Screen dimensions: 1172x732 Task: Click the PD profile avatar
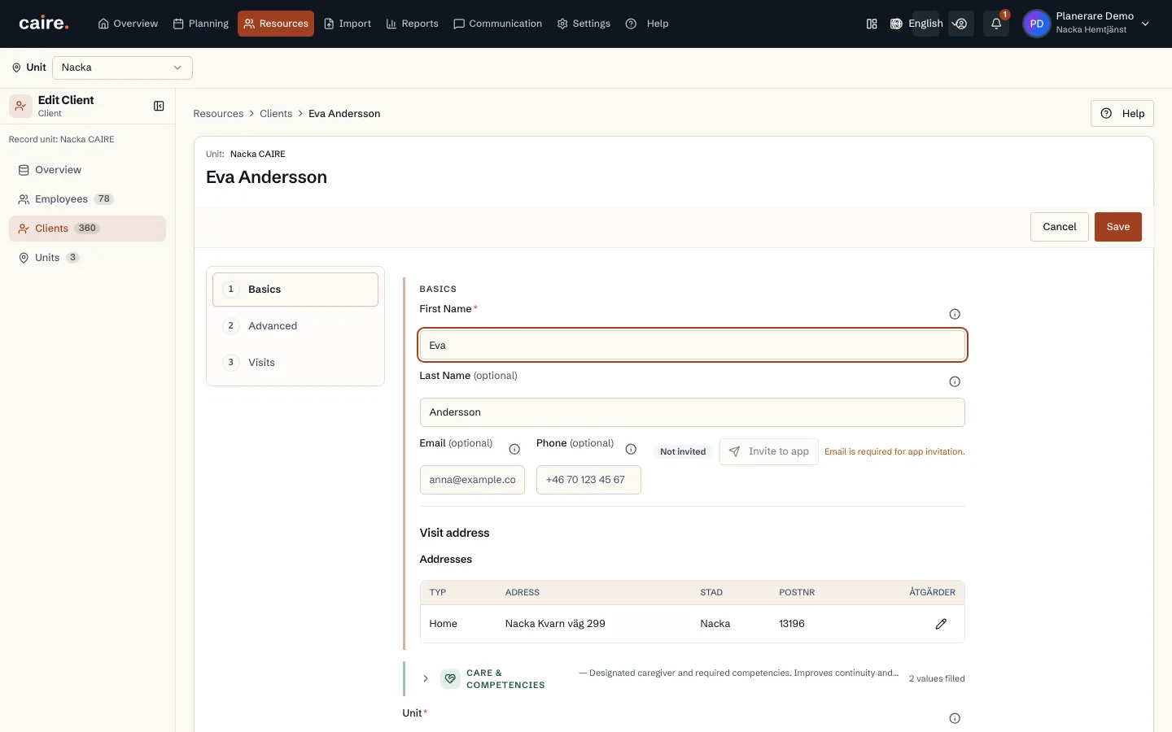[x=1036, y=24]
